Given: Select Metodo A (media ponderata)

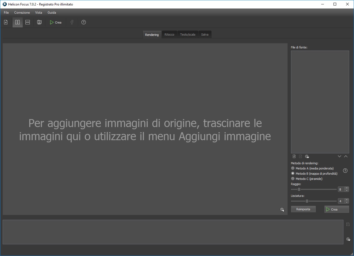Looking at the screenshot, I should tap(312, 168).
